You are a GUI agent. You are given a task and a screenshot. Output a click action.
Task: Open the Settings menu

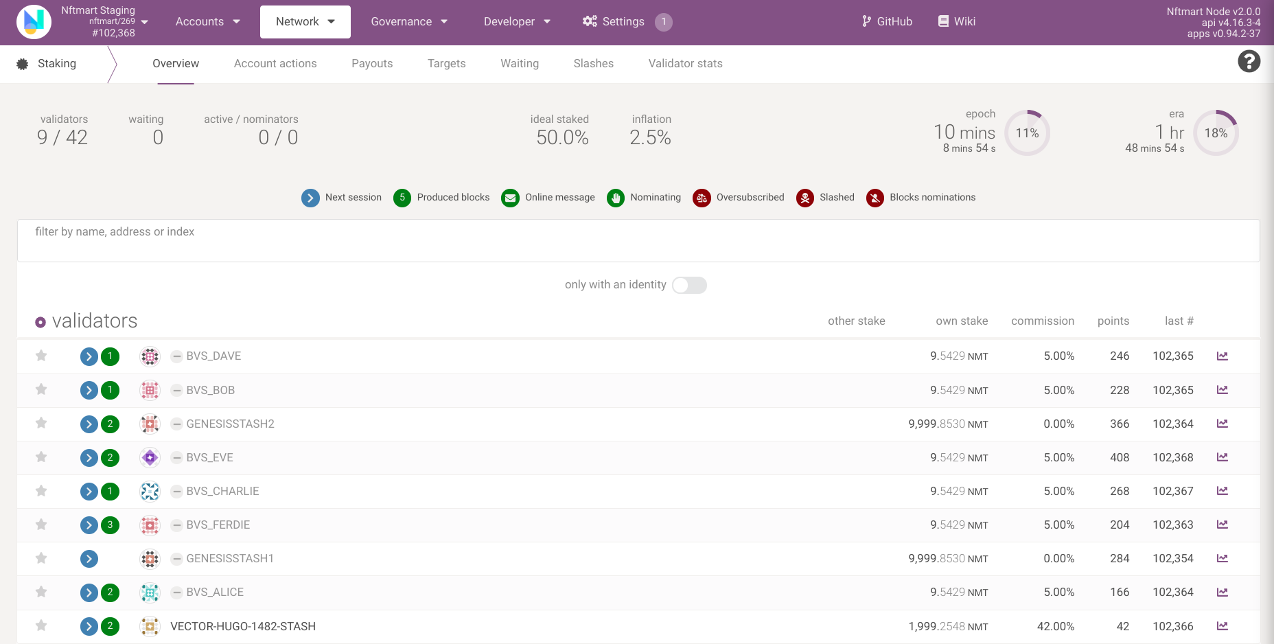(627, 22)
